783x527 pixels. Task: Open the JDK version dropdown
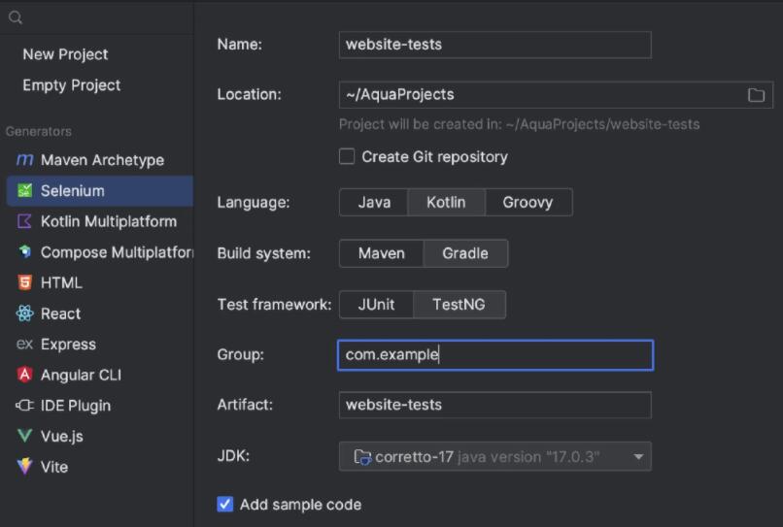click(x=637, y=456)
